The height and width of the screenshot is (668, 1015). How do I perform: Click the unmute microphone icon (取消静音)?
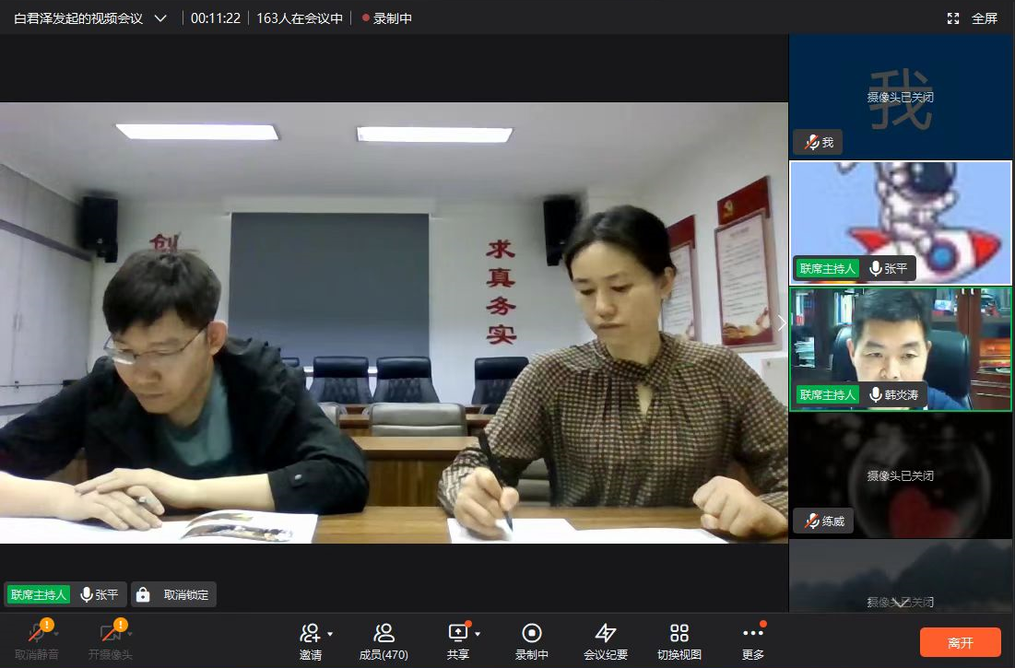(x=36, y=634)
